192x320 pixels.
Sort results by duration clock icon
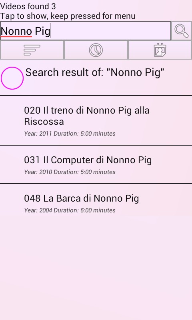pyautogui.click(x=96, y=50)
